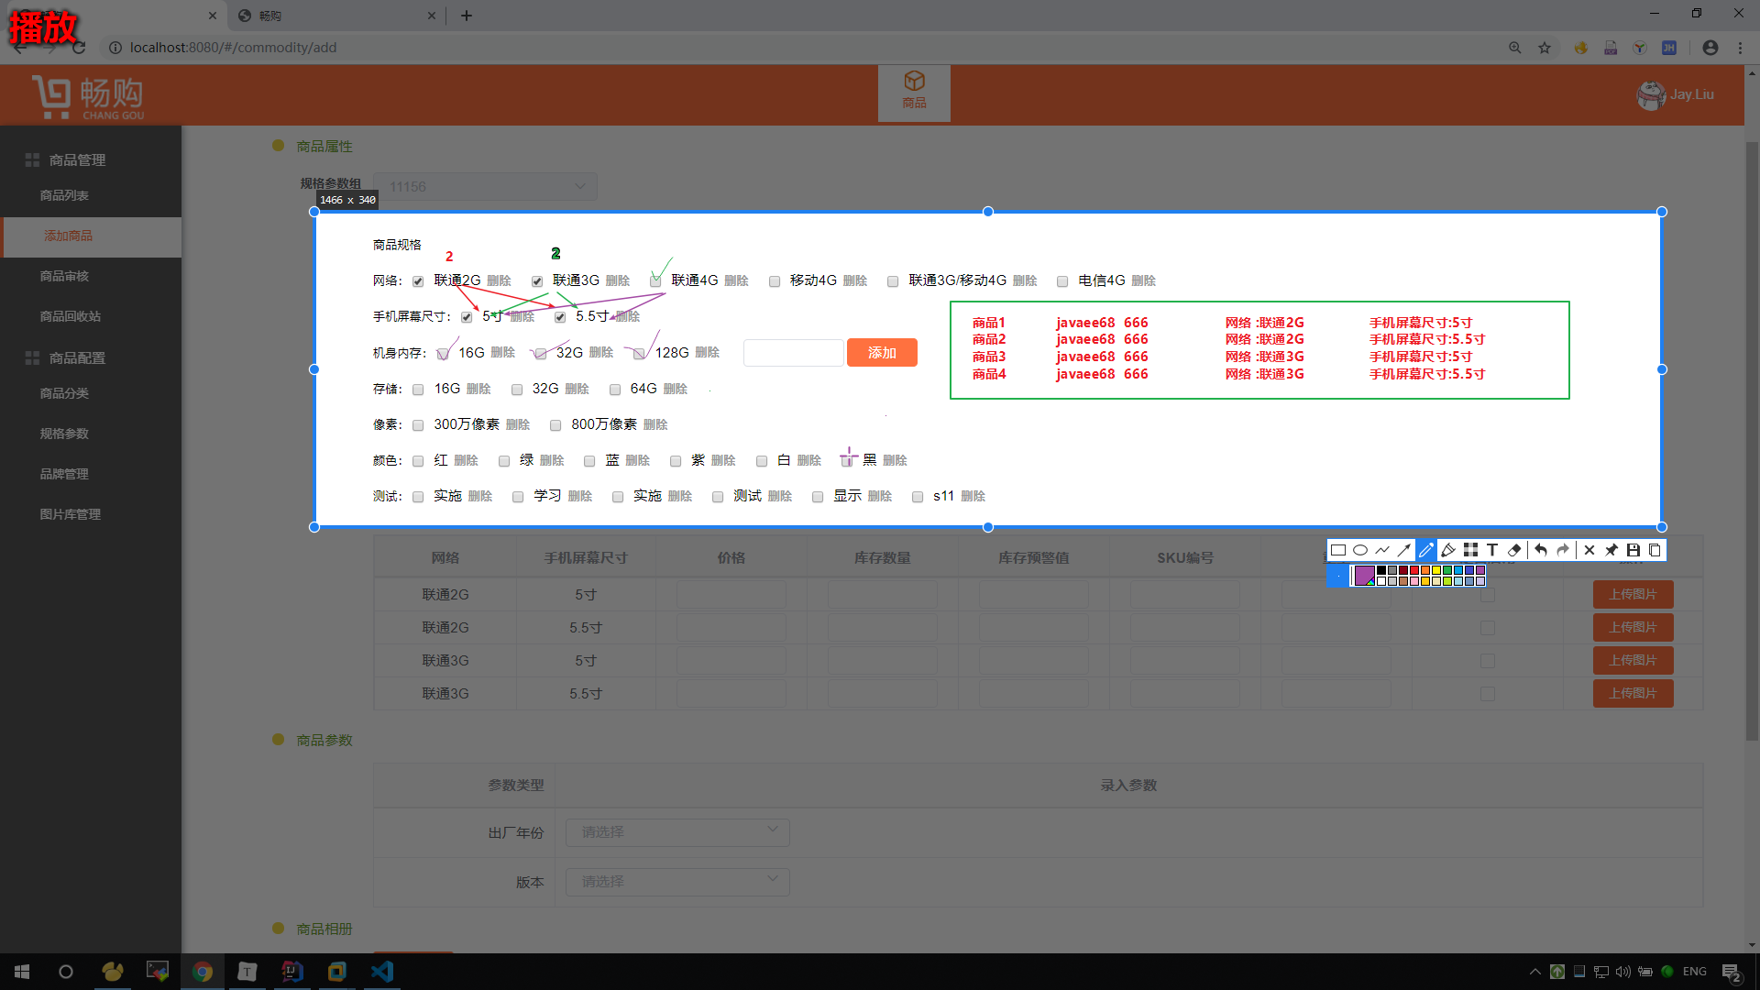Check the s11 test checkbox
This screenshot has width=1760, height=990.
(918, 497)
